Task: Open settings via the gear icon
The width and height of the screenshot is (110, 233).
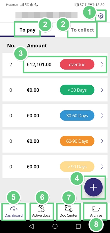Action: [101, 16]
